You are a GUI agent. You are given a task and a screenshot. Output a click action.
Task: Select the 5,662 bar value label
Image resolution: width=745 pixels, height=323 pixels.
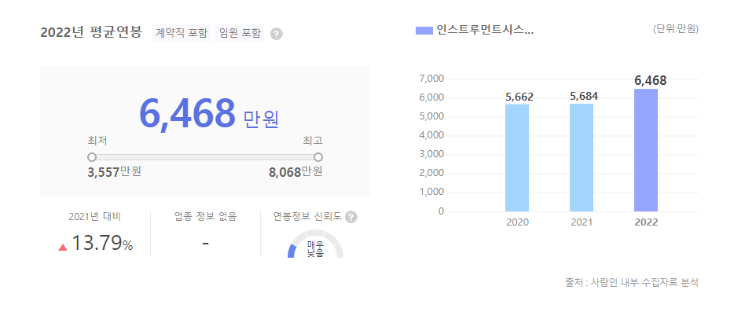pyautogui.click(x=519, y=97)
